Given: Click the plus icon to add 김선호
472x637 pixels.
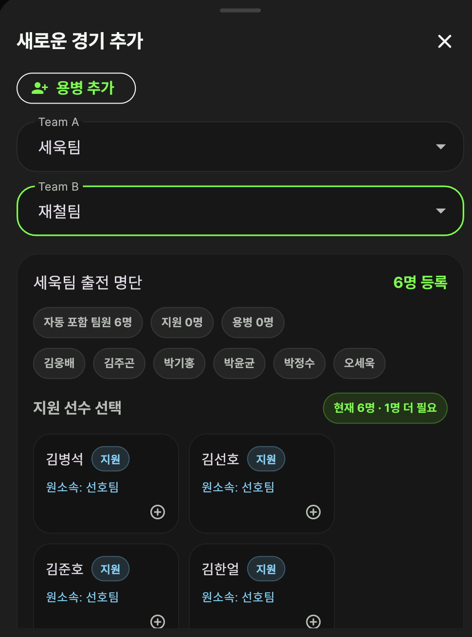Looking at the screenshot, I should (x=313, y=512).
